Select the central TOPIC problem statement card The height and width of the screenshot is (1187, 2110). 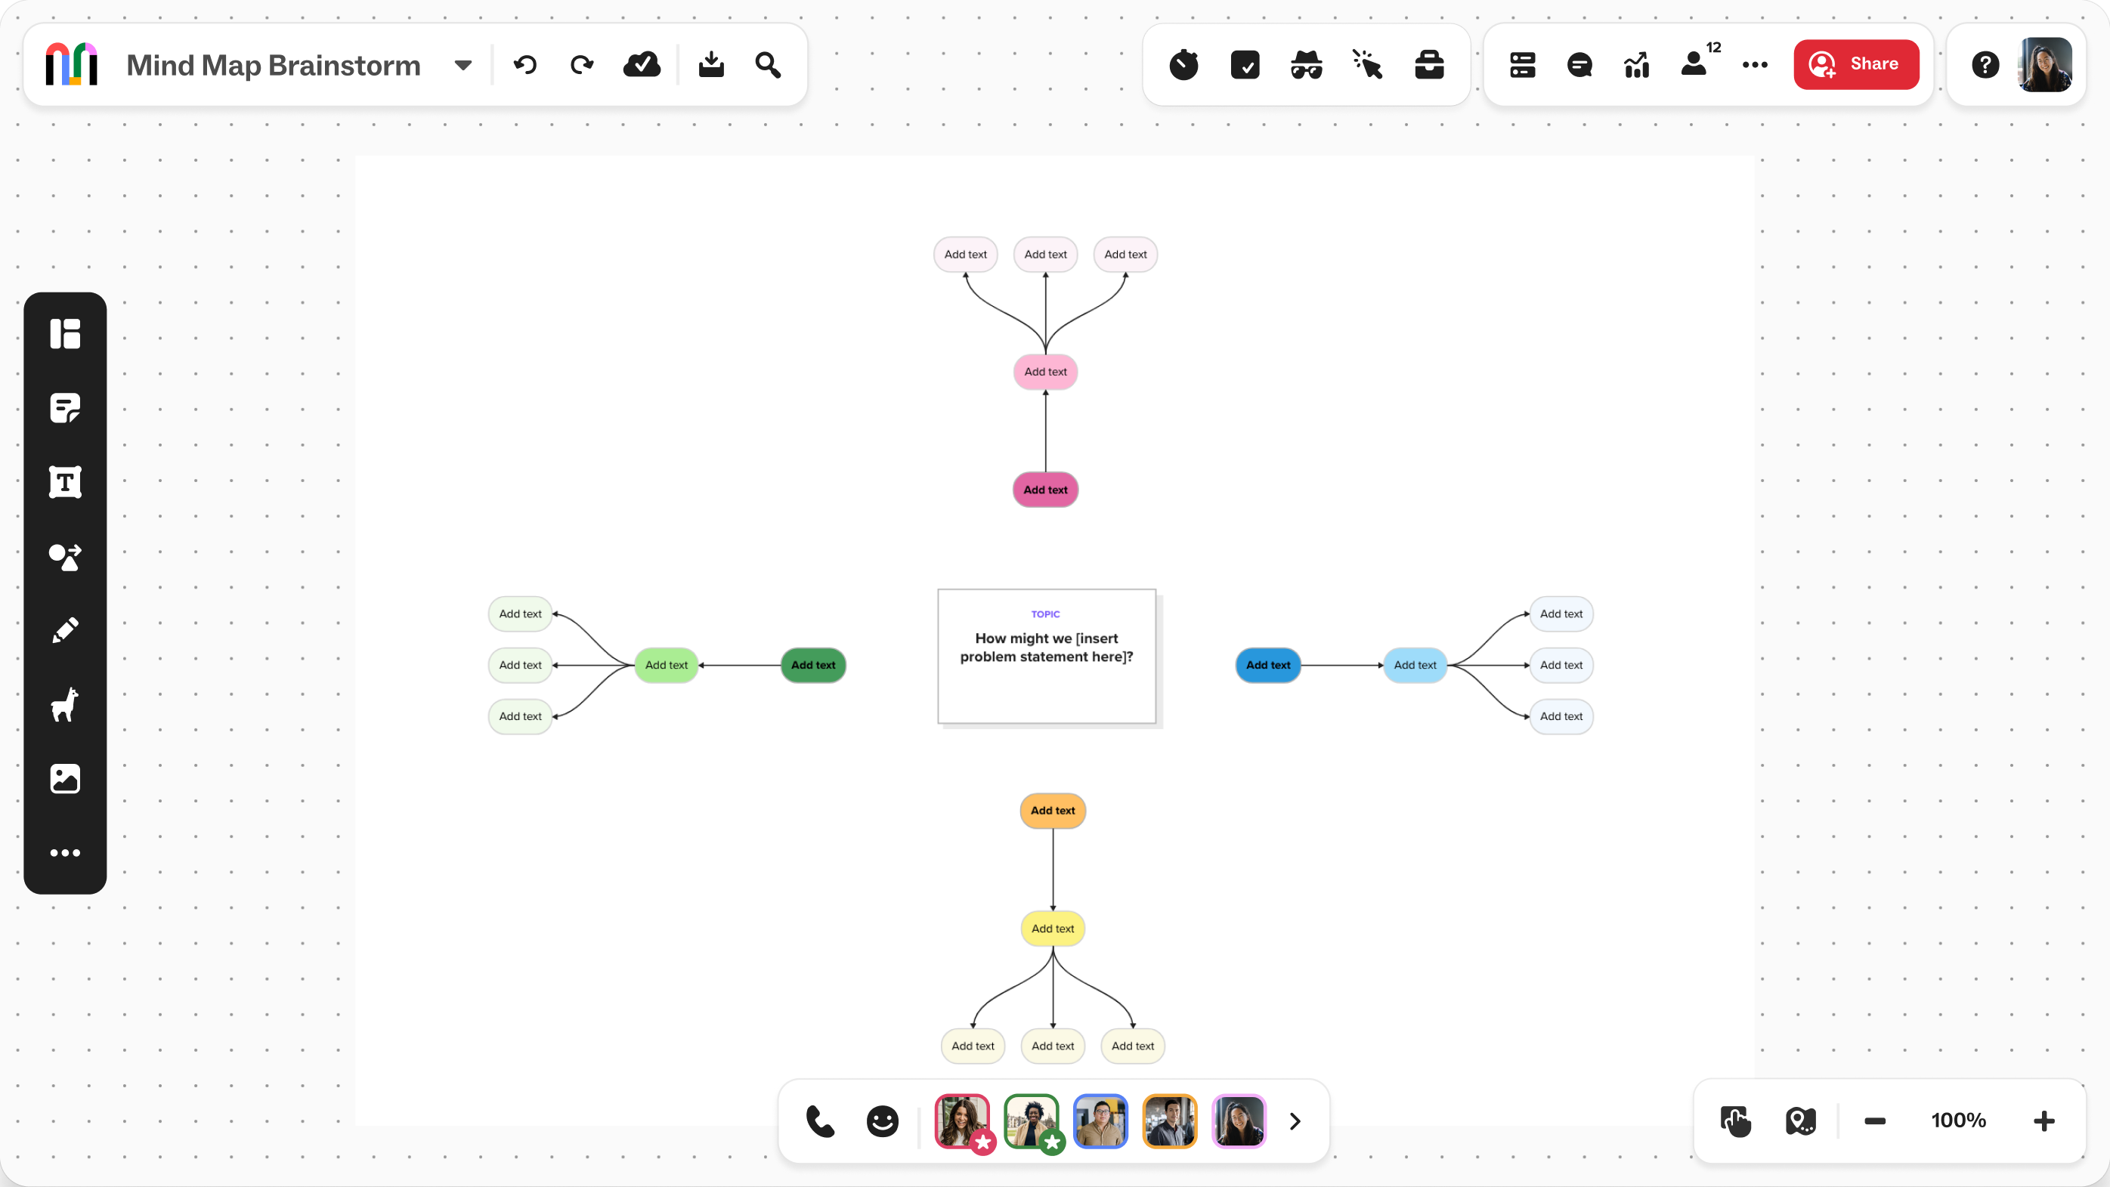click(1046, 655)
